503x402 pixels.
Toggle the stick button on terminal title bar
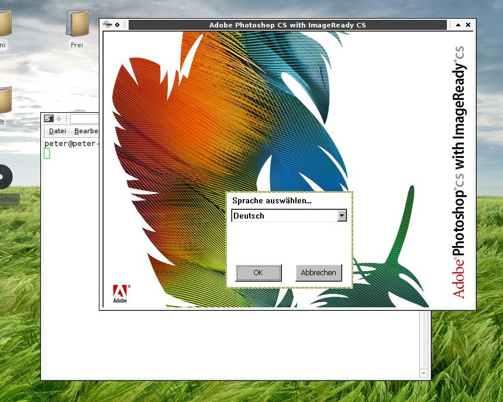pyautogui.click(x=58, y=119)
